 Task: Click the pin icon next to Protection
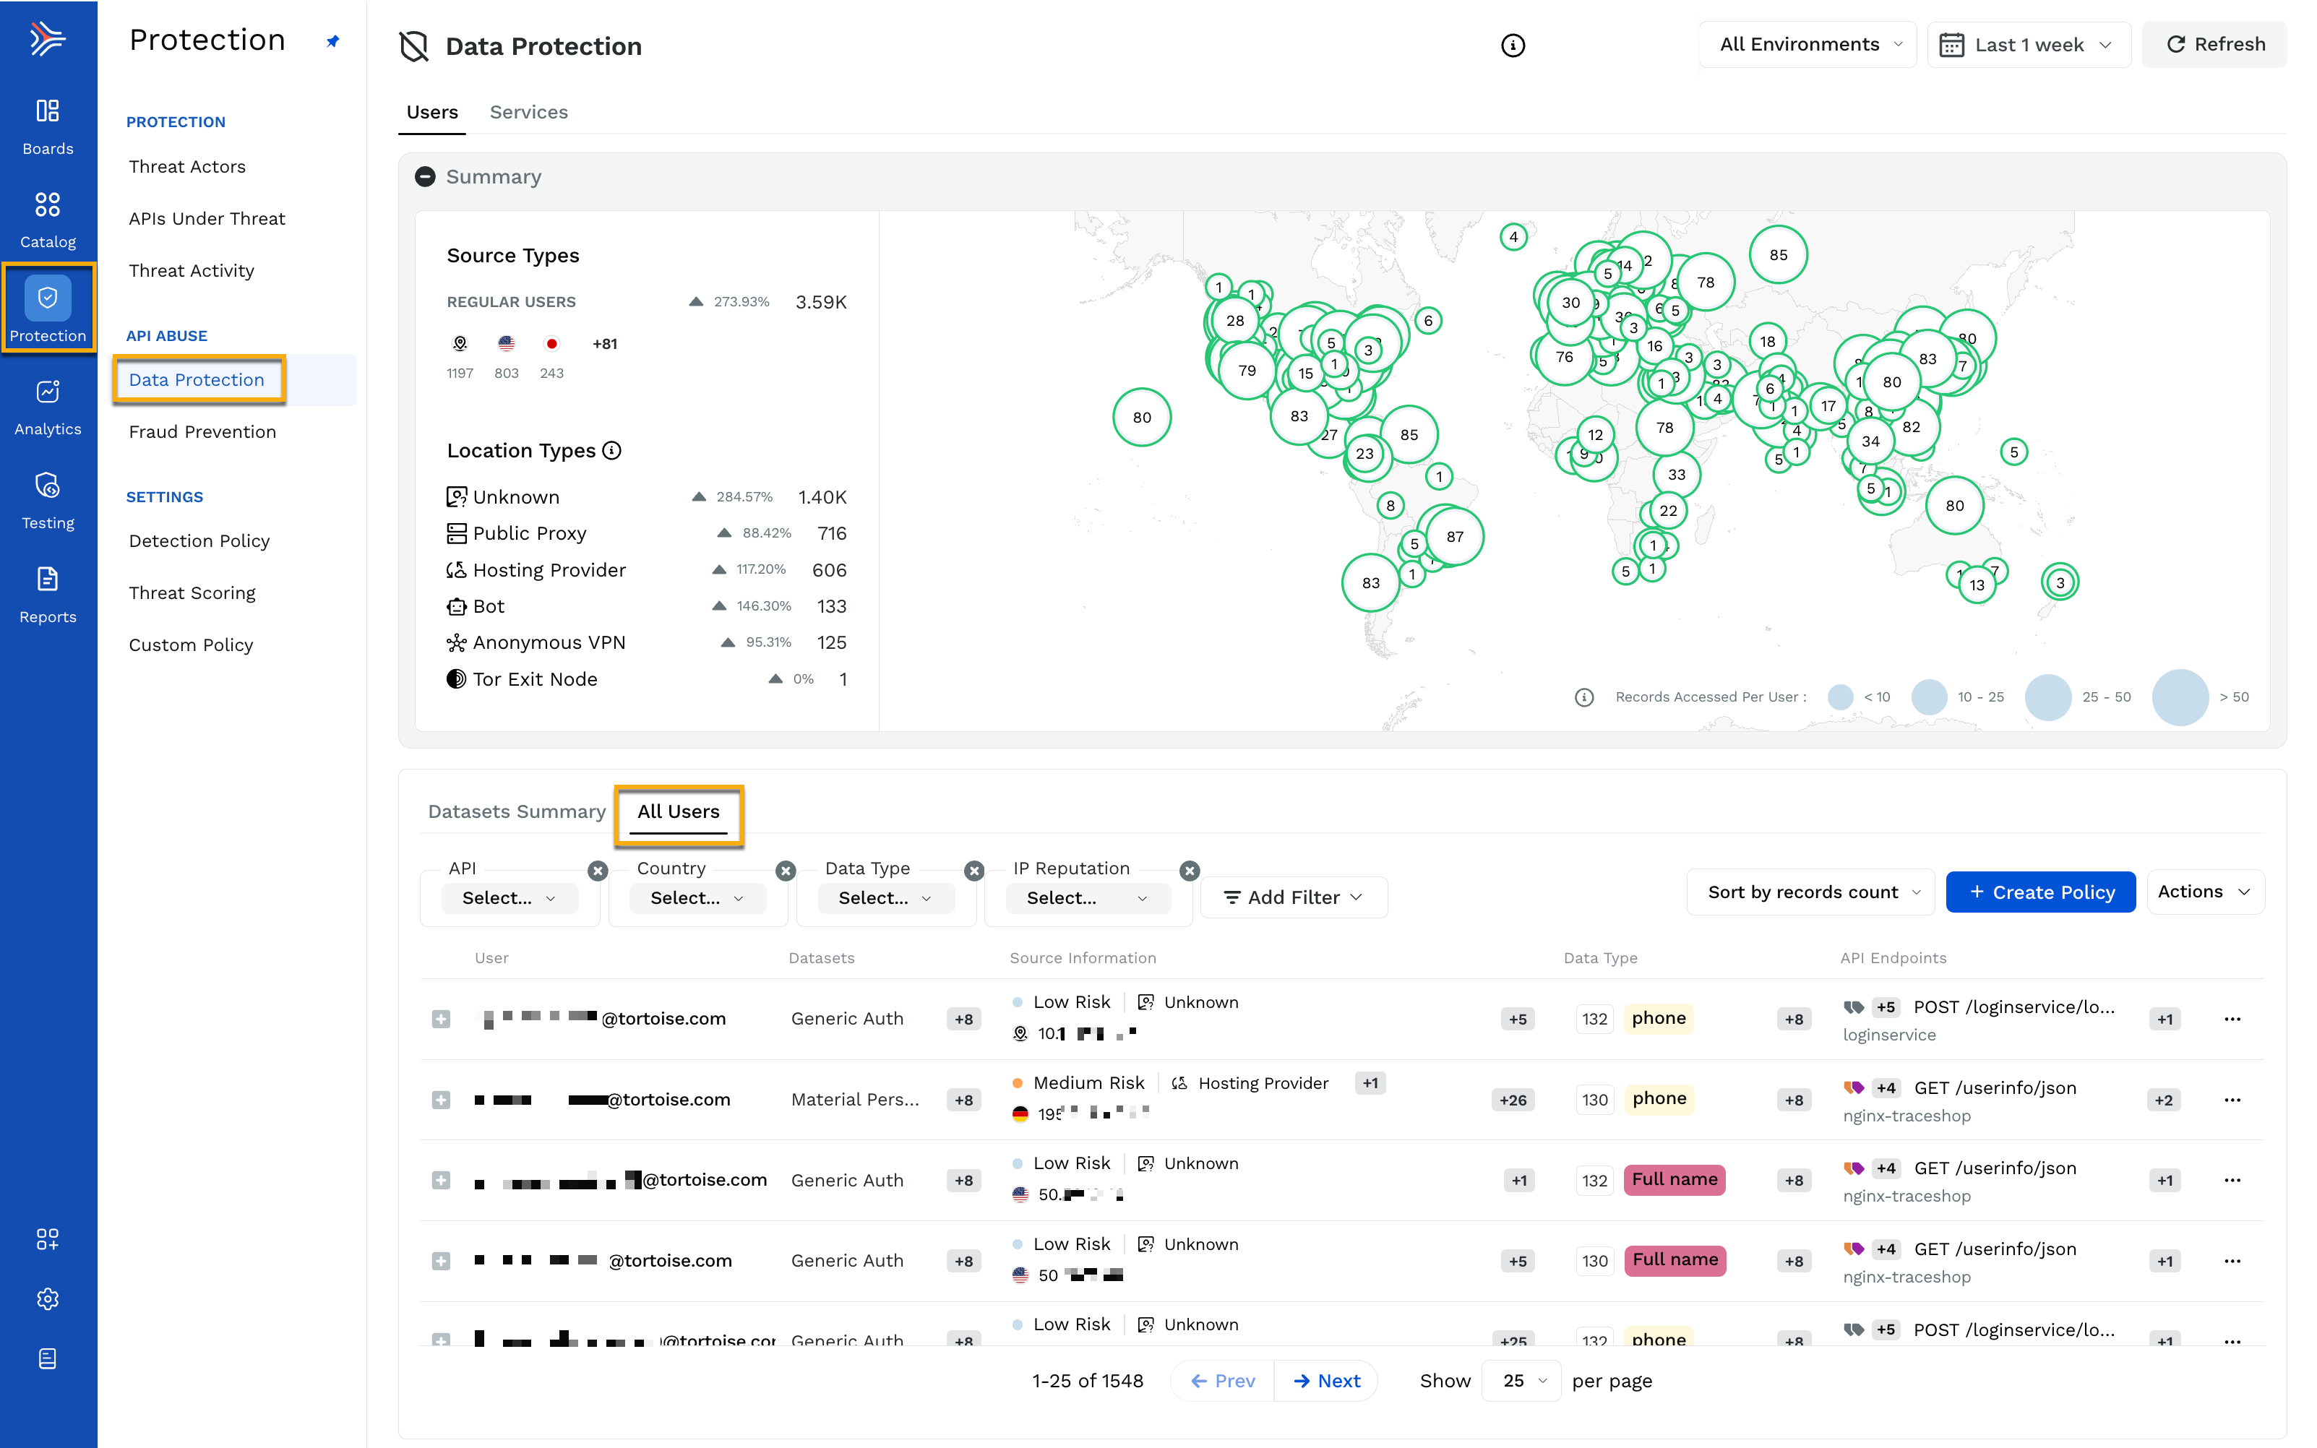332,41
